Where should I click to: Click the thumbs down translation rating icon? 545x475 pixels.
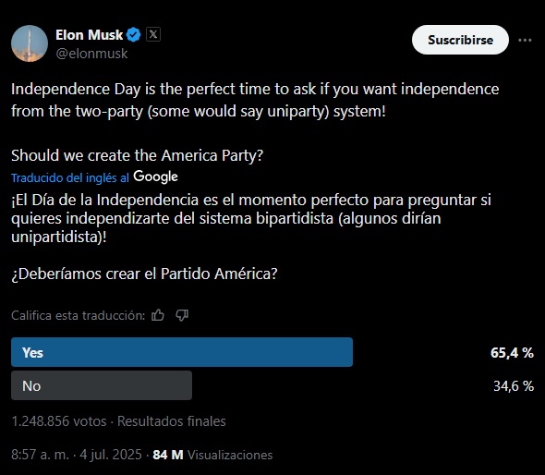(182, 315)
